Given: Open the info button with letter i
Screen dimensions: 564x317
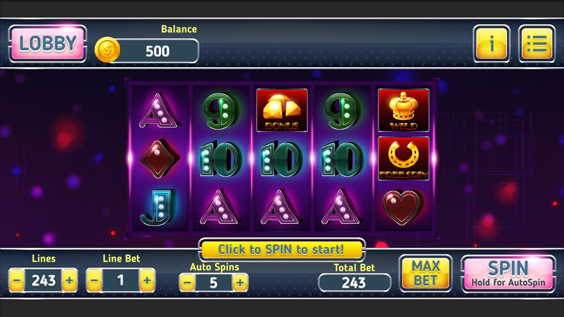Looking at the screenshot, I should tap(491, 44).
